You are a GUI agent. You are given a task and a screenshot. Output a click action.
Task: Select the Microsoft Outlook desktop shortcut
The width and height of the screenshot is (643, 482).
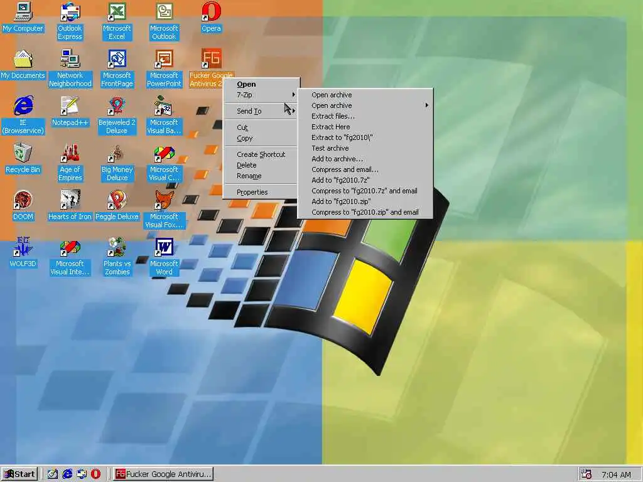coord(164,21)
